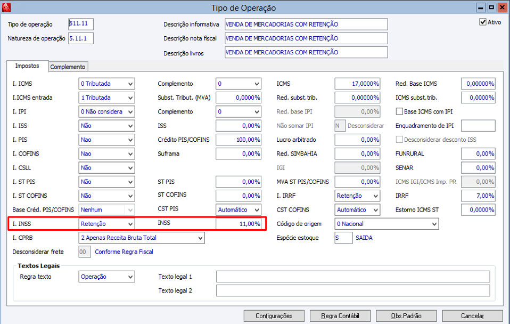510x324 pixels.
Task: Open the CST PIS Automático dropdown
Action: click(x=238, y=210)
